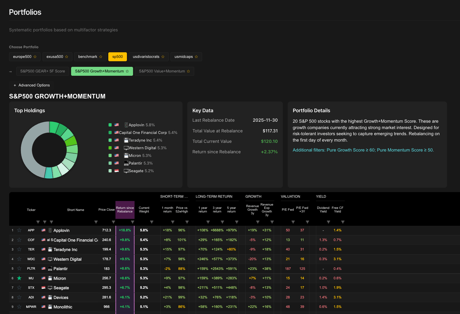Unfavorite Micron by clicking its green star
The height and width of the screenshot is (314, 460).
(x=19, y=278)
